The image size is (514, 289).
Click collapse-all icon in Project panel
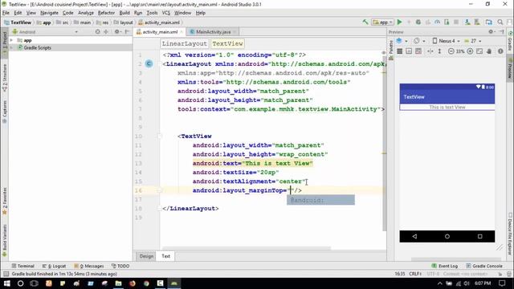pos(106,32)
